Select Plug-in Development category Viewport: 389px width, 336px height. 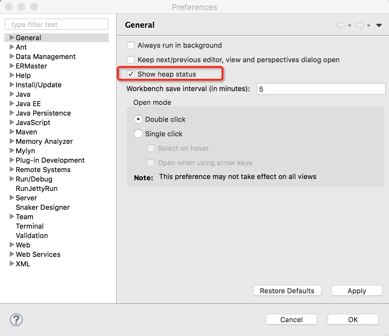(50, 160)
